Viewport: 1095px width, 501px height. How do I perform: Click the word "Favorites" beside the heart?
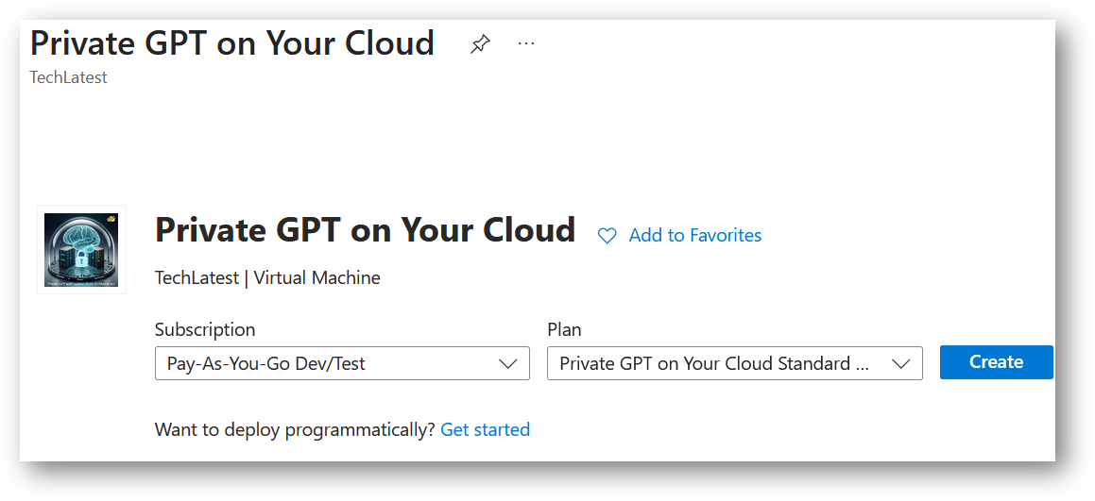coord(726,236)
